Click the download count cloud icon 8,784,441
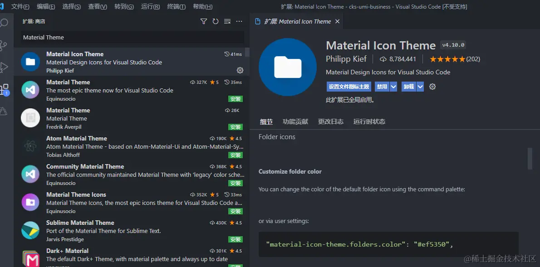This screenshot has width=540, height=267. pos(383,59)
